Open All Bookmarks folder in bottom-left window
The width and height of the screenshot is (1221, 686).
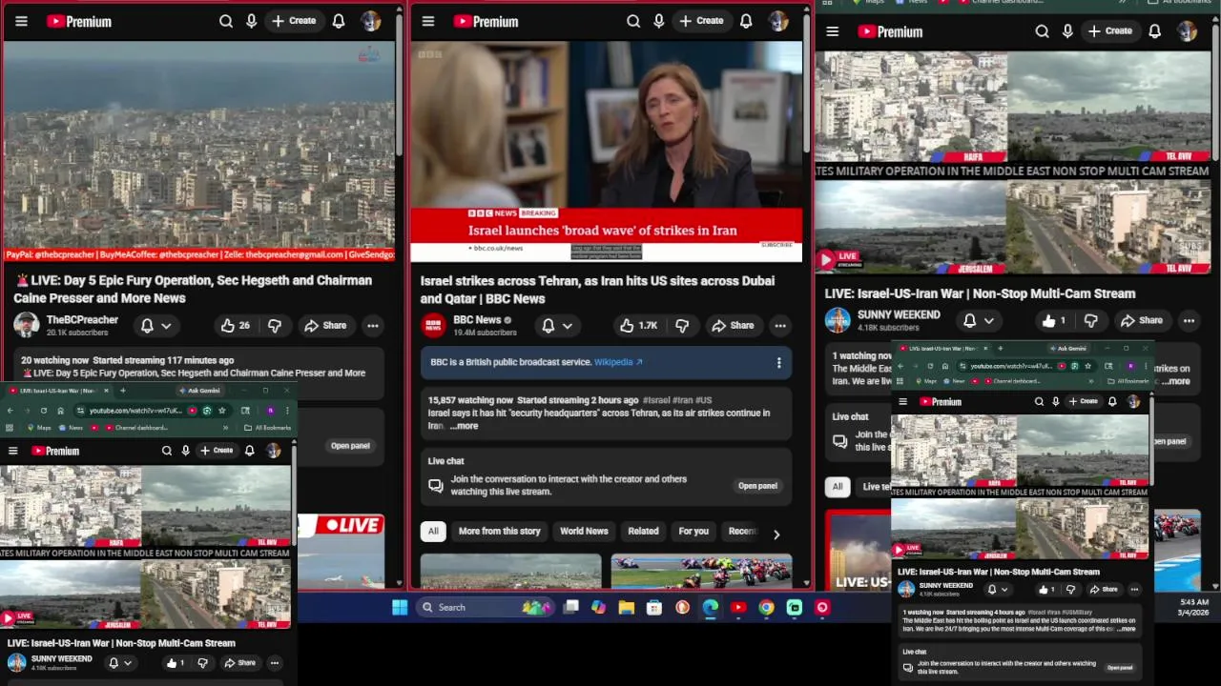click(x=268, y=428)
